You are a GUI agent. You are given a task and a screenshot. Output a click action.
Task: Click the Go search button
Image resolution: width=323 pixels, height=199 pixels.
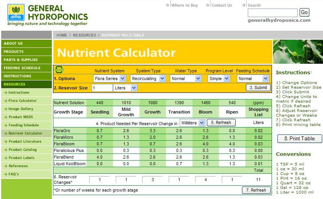[304, 12]
